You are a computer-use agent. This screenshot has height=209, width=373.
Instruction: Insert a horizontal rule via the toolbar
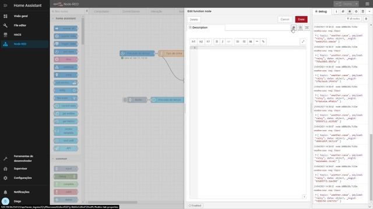257,42
